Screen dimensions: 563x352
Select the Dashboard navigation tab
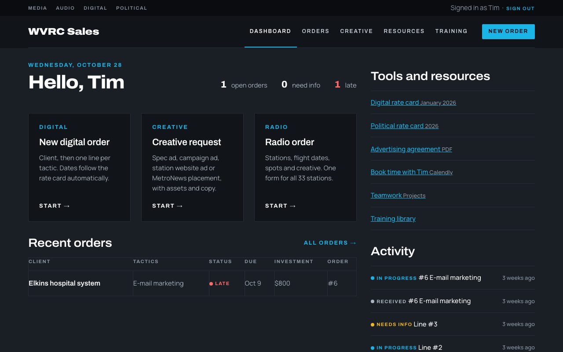tap(271, 31)
